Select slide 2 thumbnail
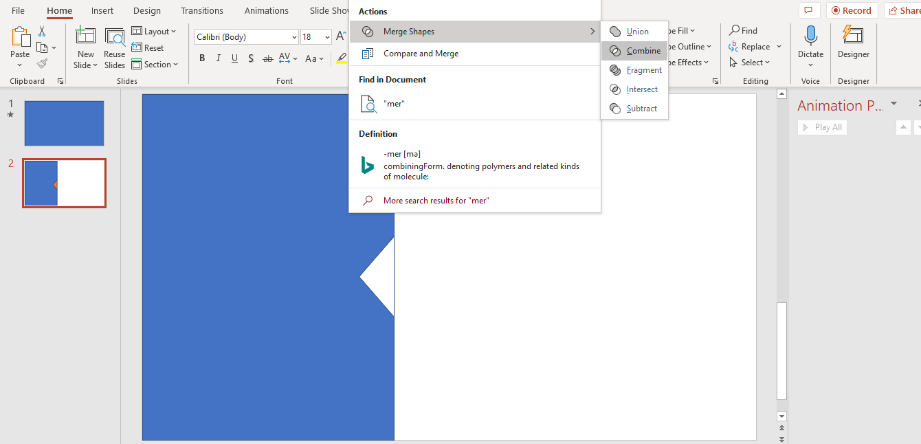 [64, 183]
